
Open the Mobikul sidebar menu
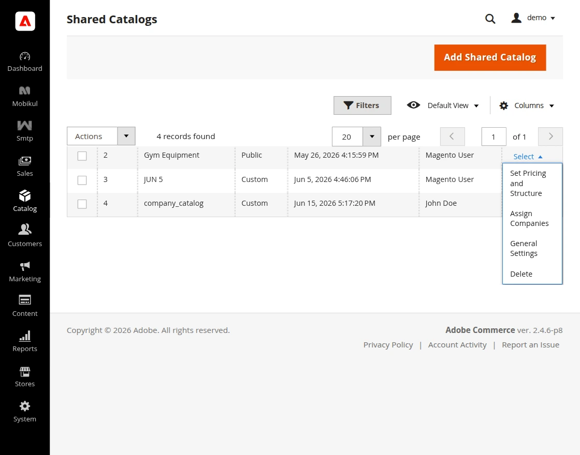coord(25,97)
